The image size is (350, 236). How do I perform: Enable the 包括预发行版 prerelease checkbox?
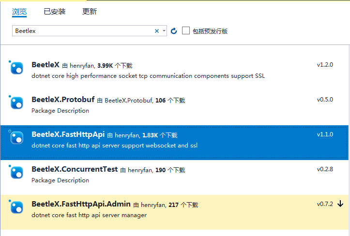pyautogui.click(x=186, y=31)
